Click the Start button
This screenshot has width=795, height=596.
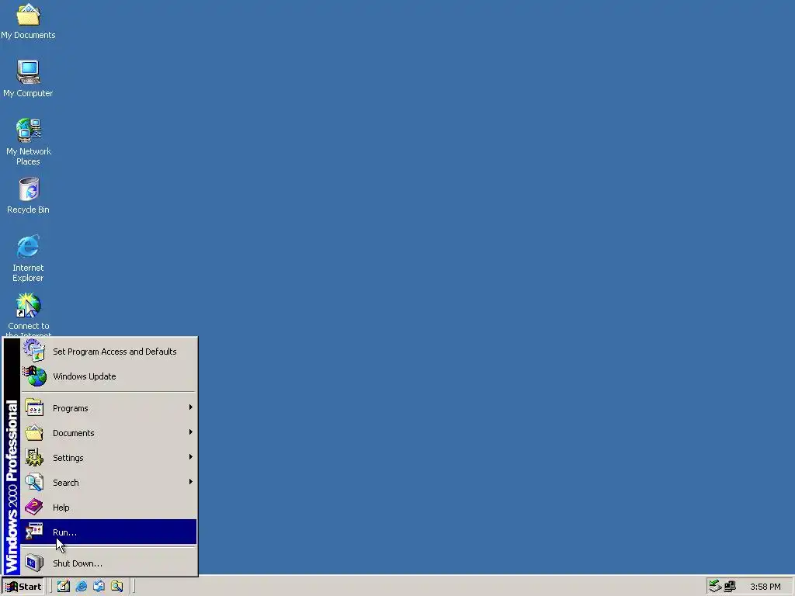pos(23,587)
